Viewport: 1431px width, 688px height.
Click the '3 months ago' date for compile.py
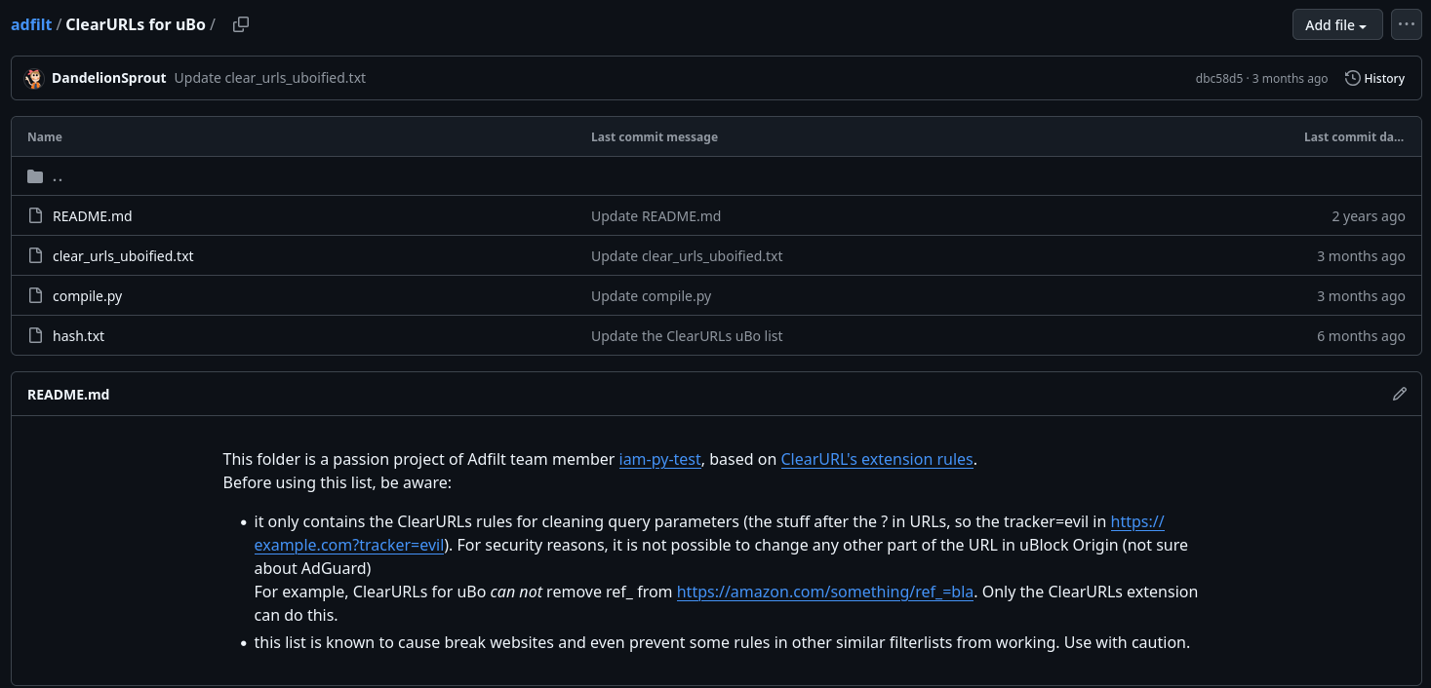tap(1361, 296)
